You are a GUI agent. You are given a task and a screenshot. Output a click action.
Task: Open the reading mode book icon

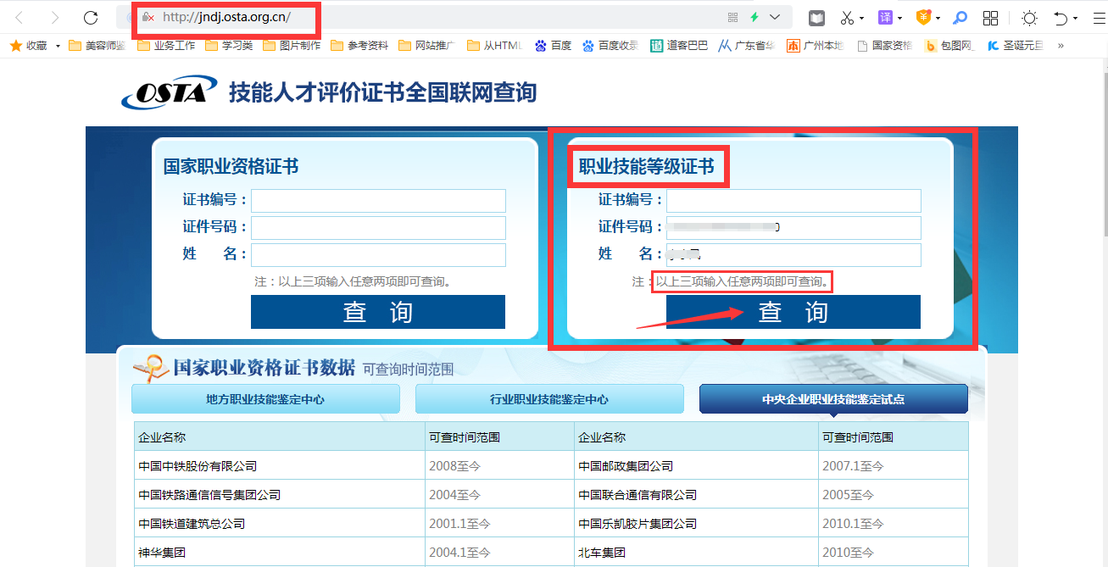pos(816,18)
